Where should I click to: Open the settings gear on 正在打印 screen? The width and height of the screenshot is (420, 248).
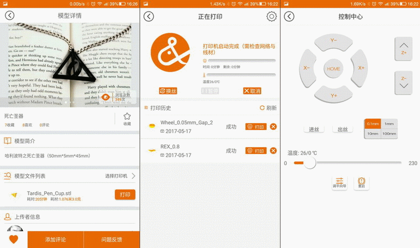pos(271,16)
